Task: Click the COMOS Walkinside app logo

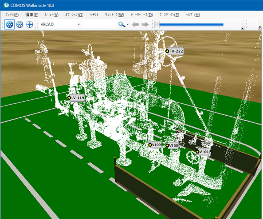Action: coord(6,5)
